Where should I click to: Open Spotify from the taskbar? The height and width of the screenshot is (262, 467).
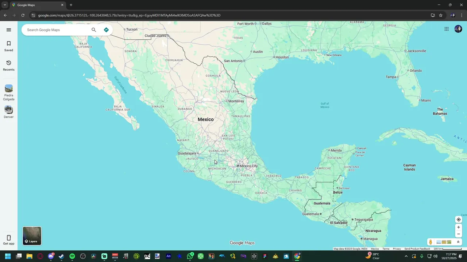click(x=72, y=256)
